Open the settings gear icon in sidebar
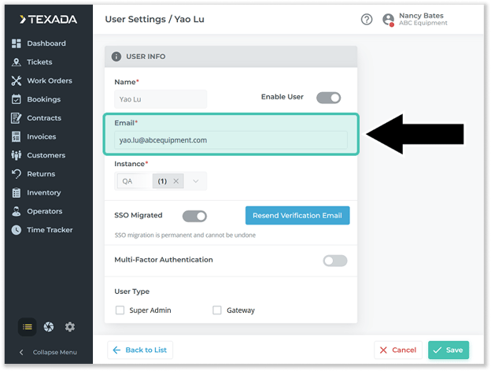 (x=70, y=327)
